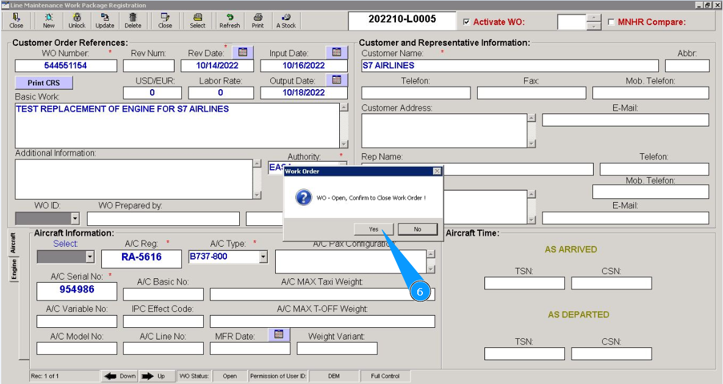Click the Print CRS button
This screenshot has width=723, height=384.
click(x=44, y=83)
